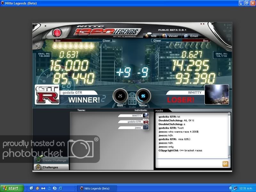256x192 pixels.
Task: Click the Create Challenge button
Action: tap(51, 160)
